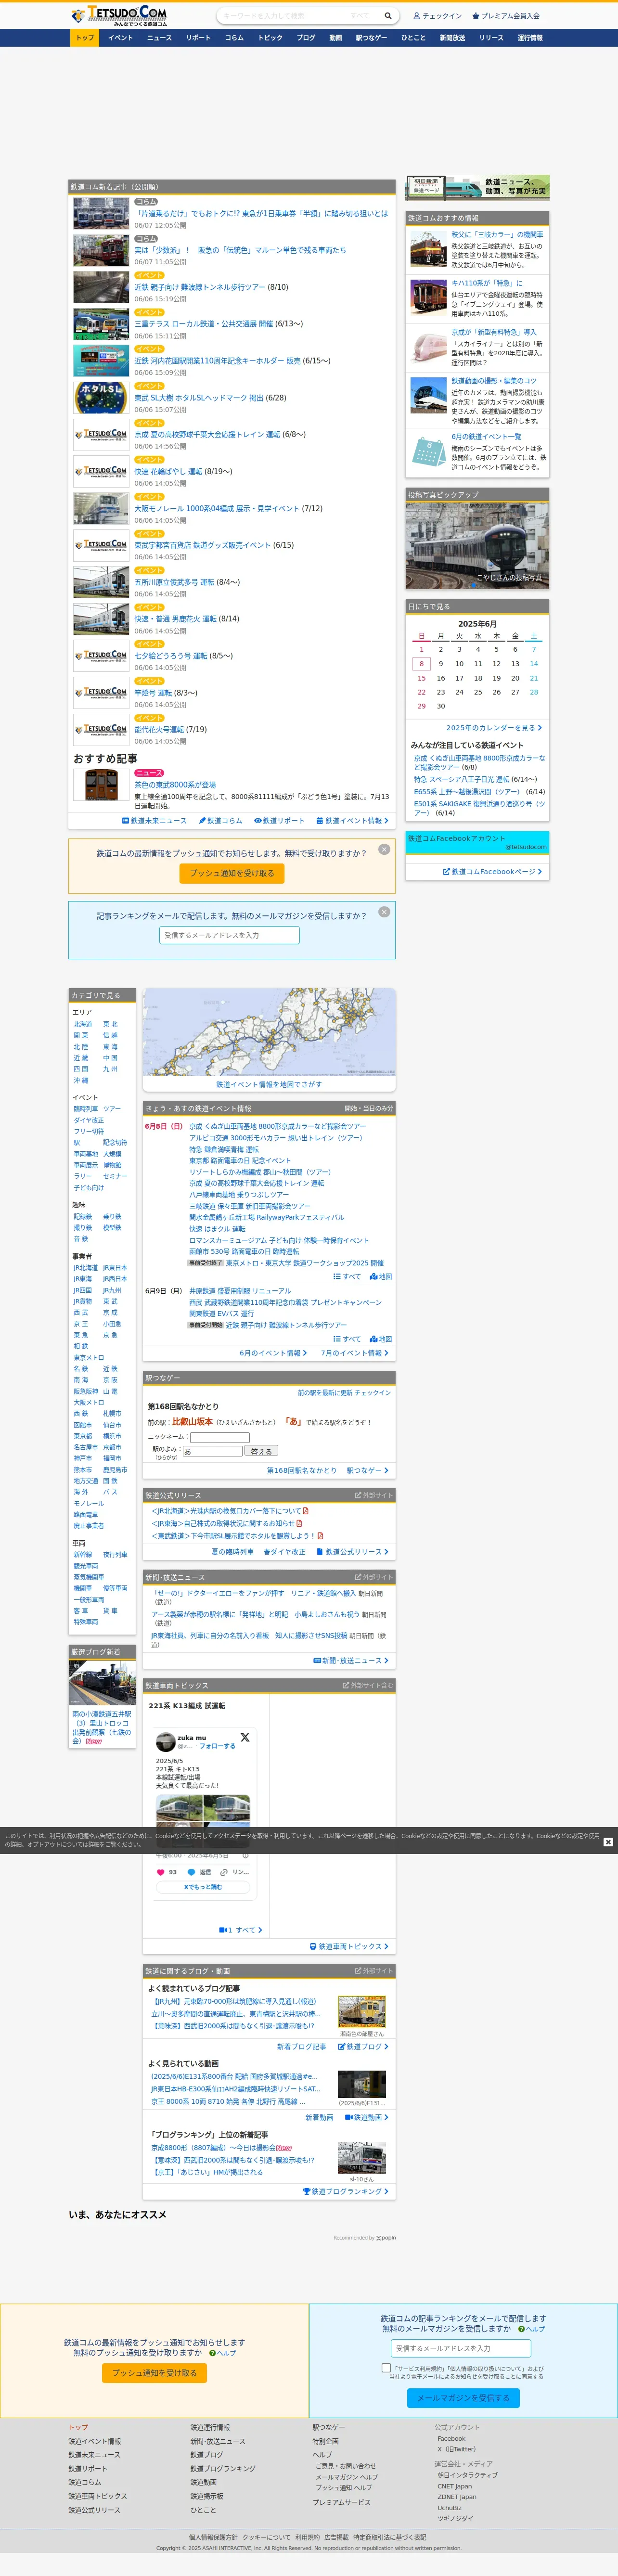Dismiss the push notification prompt close icon
This screenshot has height=2576, width=618.
(x=384, y=849)
